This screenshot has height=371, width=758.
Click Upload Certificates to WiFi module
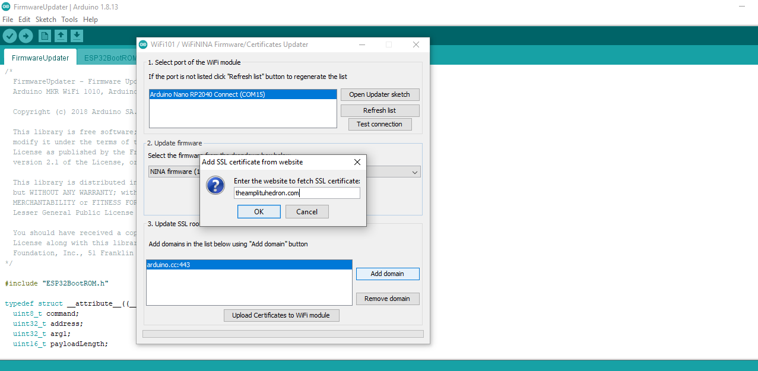tap(281, 315)
